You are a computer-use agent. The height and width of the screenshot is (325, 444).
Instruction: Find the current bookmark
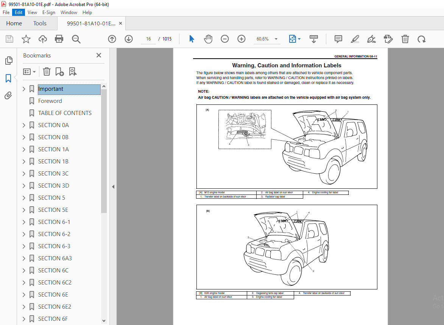click(73, 72)
